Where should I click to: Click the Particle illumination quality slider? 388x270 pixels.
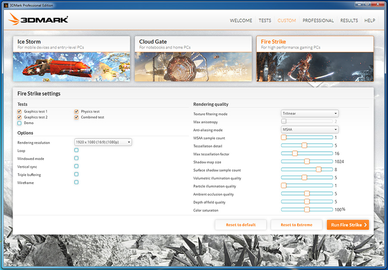(x=307, y=185)
